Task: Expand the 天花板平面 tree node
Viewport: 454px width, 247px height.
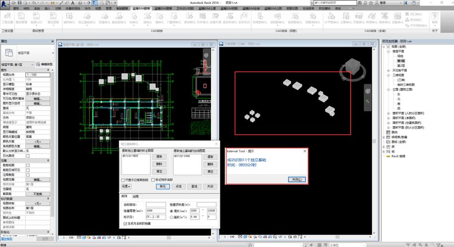Action: [388, 70]
